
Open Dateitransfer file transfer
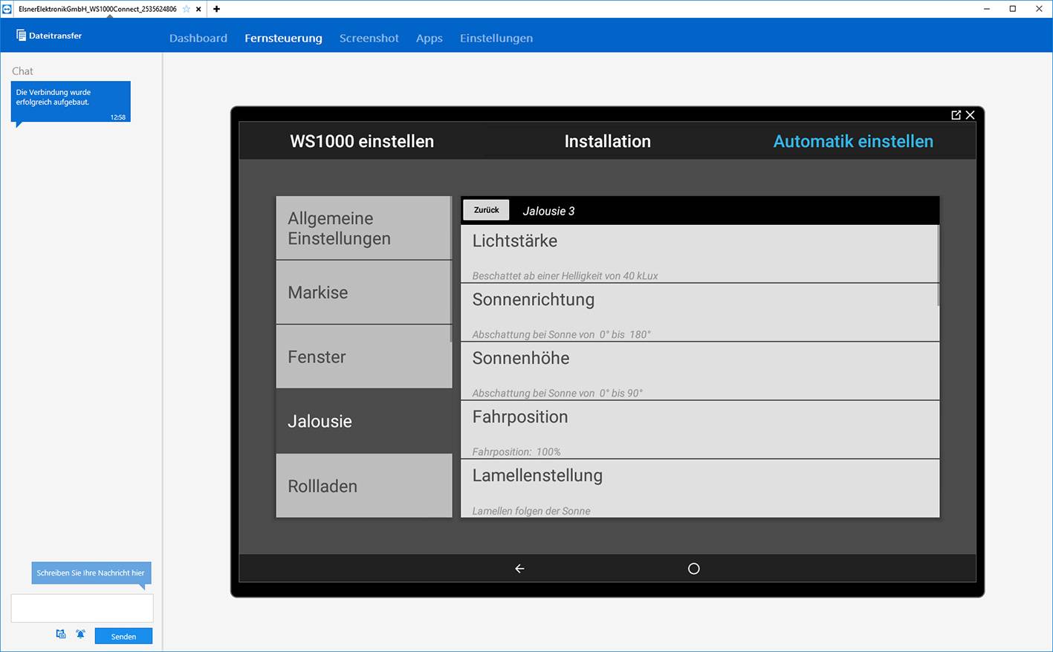(x=49, y=36)
